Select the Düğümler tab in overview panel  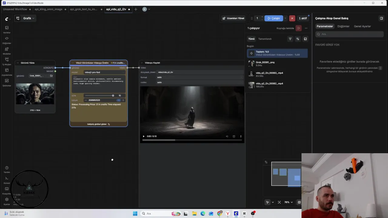coord(343,26)
